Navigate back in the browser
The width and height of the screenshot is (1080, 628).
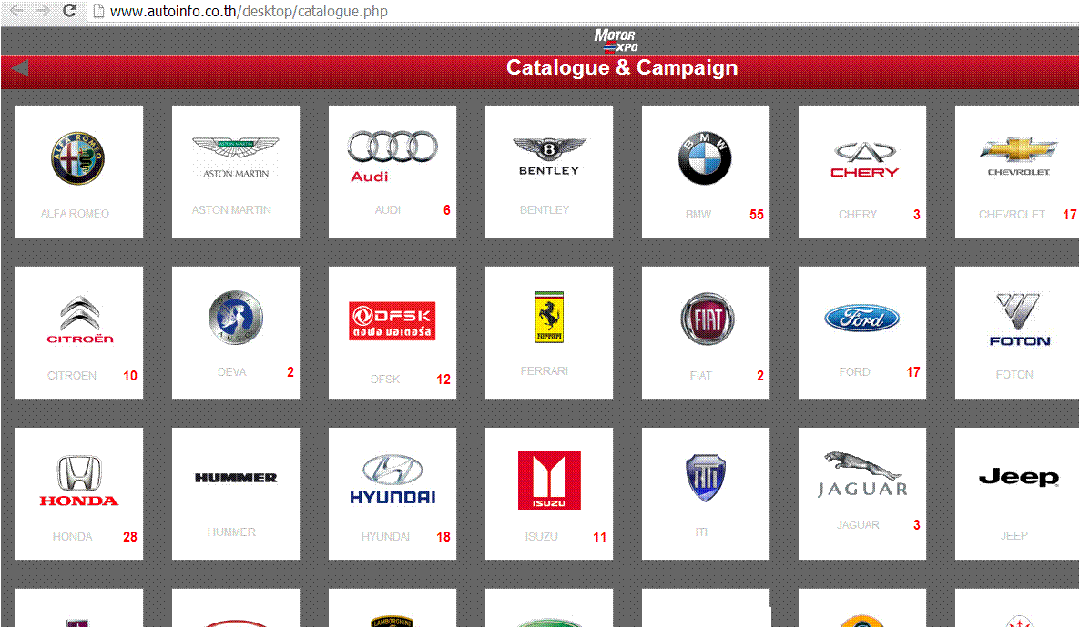point(16,10)
